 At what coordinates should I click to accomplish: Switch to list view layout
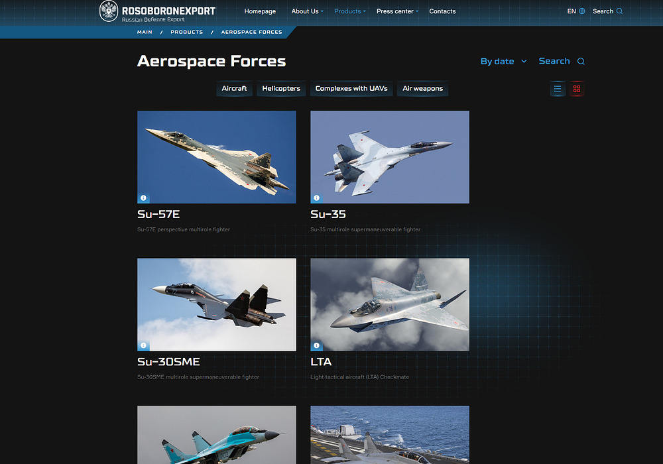tap(558, 89)
